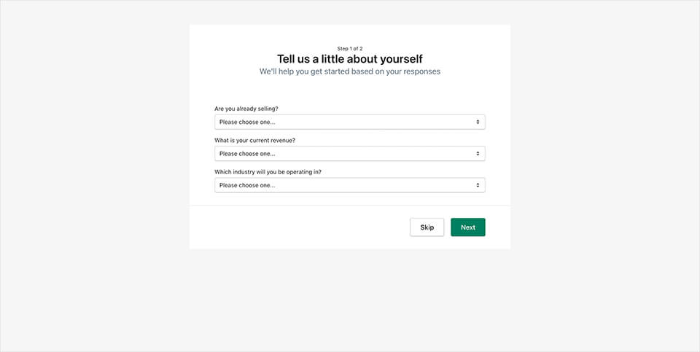Click the arrow icon in the already-selling select
The image size is (700, 352).
click(478, 122)
